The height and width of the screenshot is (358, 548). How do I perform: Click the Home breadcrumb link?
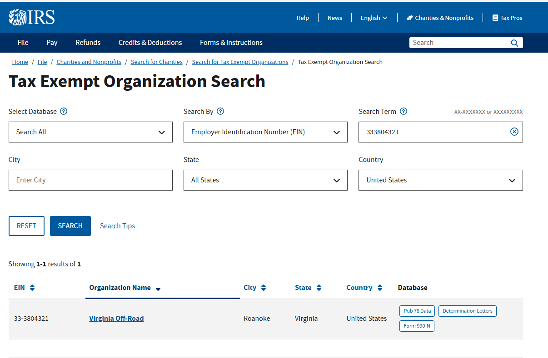click(20, 62)
